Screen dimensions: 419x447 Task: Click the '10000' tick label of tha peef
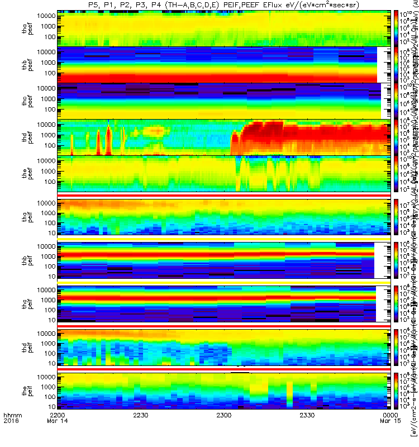(x=46, y=16)
